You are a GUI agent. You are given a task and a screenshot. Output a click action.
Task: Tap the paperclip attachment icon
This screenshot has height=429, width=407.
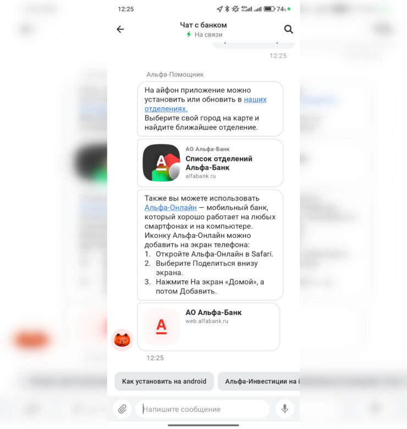pyautogui.click(x=122, y=409)
